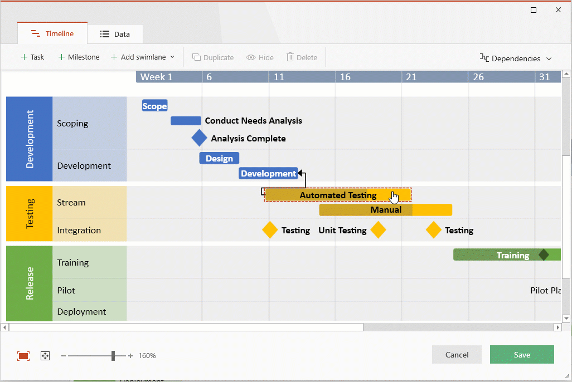
Task: Select the Analysis Complete milestone diamond
Action: [x=199, y=138]
